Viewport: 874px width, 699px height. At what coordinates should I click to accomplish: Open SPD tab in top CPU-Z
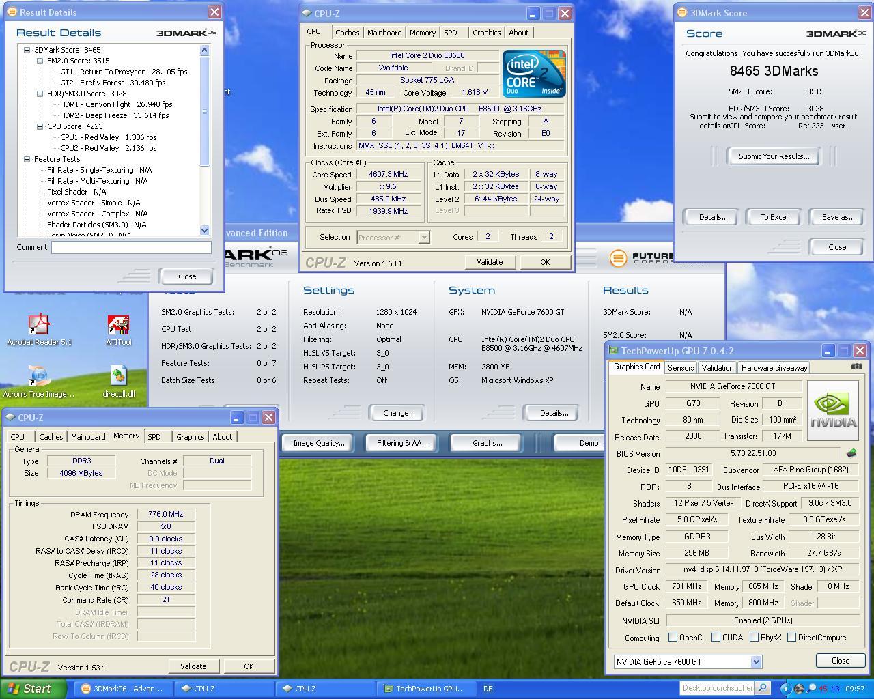(451, 33)
